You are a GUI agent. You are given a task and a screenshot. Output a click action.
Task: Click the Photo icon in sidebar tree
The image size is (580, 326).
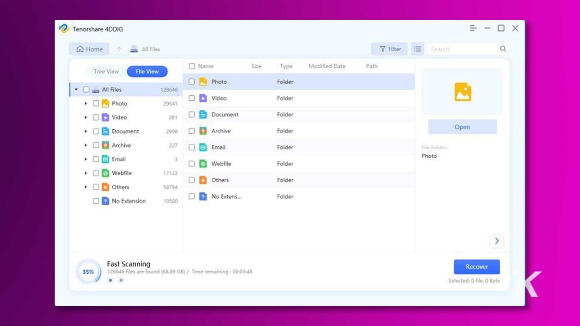click(105, 104)
